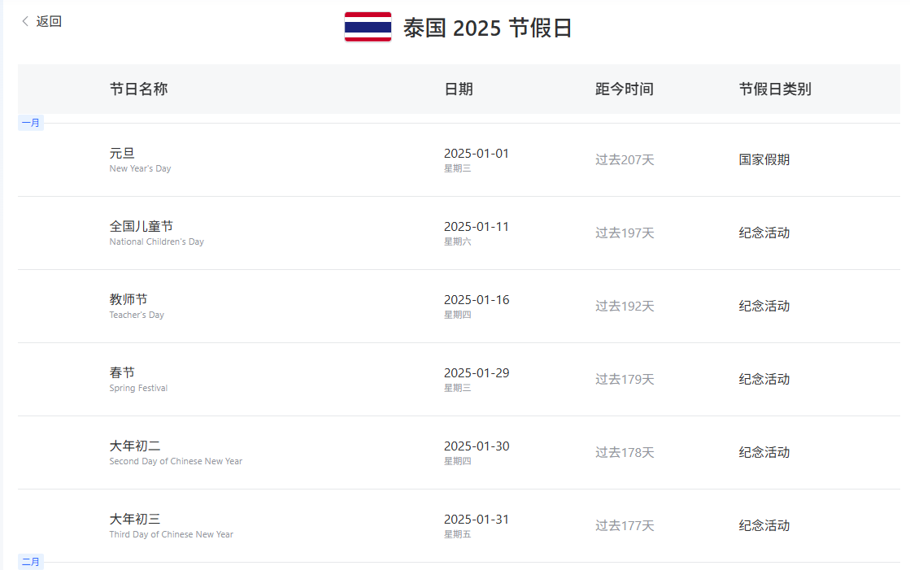Click the back arrow icon
Screen dimensions: 910x570
pyautogui.click(x=25, y=21)
